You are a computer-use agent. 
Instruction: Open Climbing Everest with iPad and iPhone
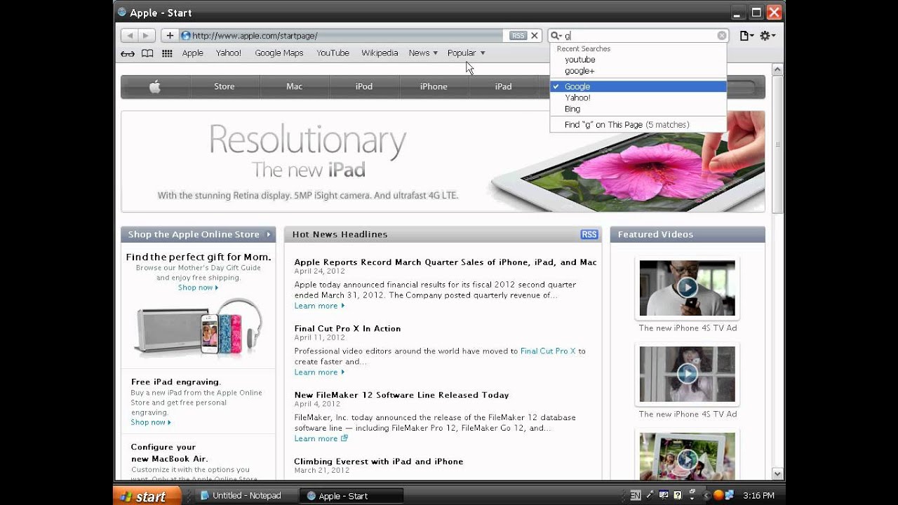pos(379,462)
